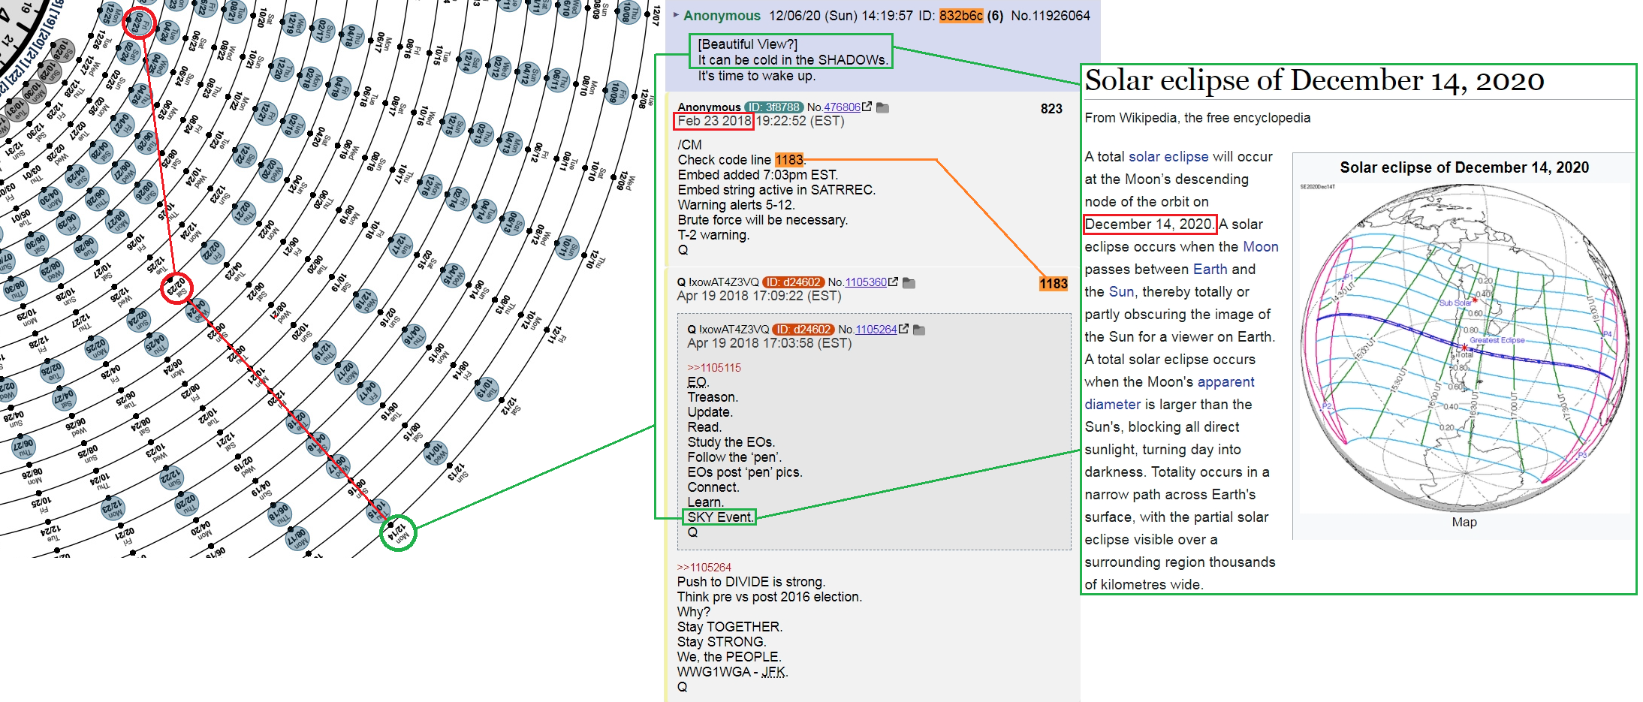Click 'From Wikipedia, the free encyclopedia' subtitle

click(1198, 118)
